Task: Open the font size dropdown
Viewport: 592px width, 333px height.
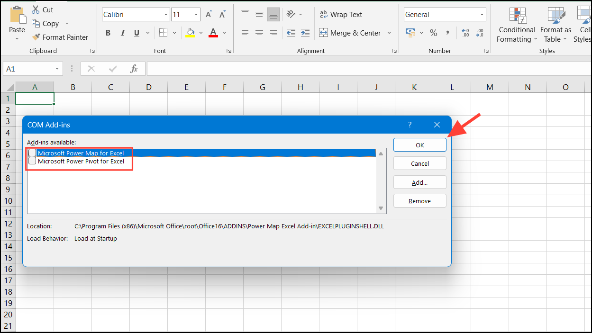Action: (x=196, y=15)
